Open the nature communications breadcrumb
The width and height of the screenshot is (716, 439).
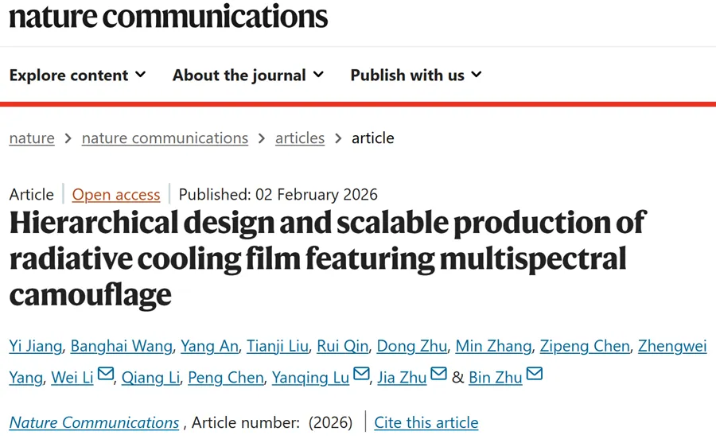tap(165, 138)
